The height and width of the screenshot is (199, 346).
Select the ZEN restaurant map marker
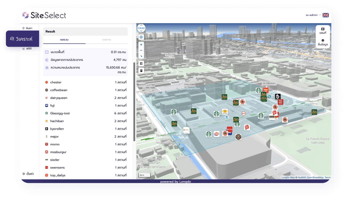[186, 130]
